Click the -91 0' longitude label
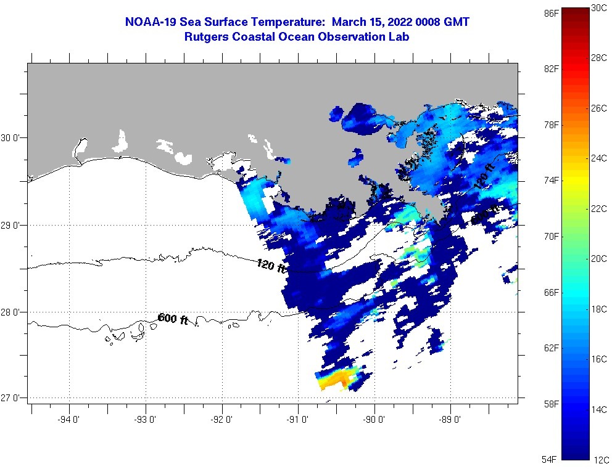This screenshot has width=612, height=469. (298, 420)
